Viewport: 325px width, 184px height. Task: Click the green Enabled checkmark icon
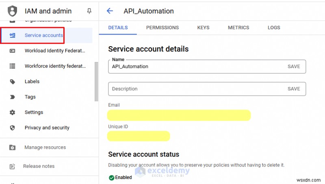pyautogui.click(x=111, y=178)
